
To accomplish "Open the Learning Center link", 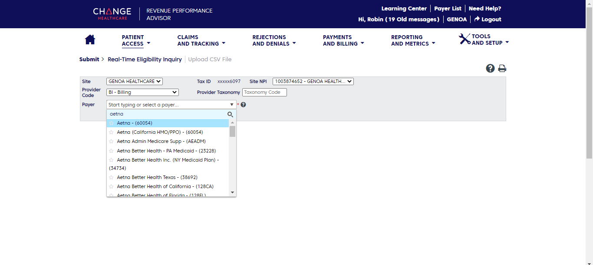I will (404, 9).
